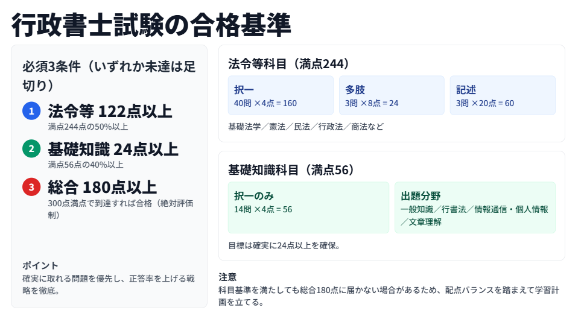Select the 多肢 3問 score card
Image resolution: width=584 pixels, height=313 pixels.
coord(392,95)
